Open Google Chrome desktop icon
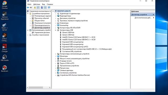 [5, 5]
